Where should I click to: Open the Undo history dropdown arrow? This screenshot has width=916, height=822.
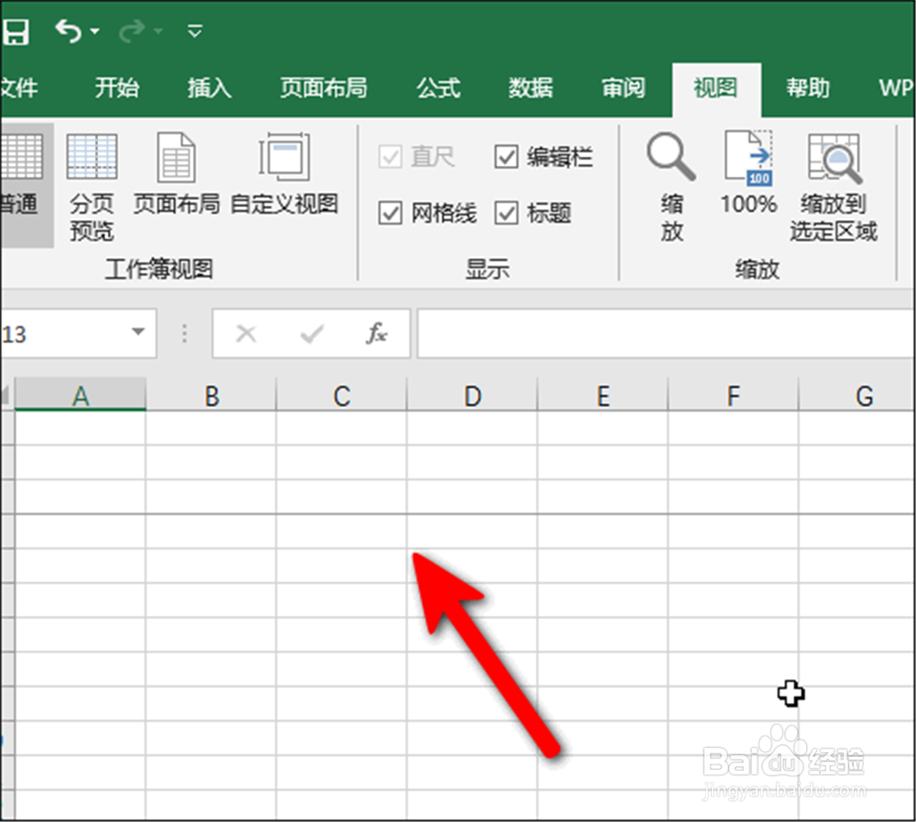tap(94, 31)
